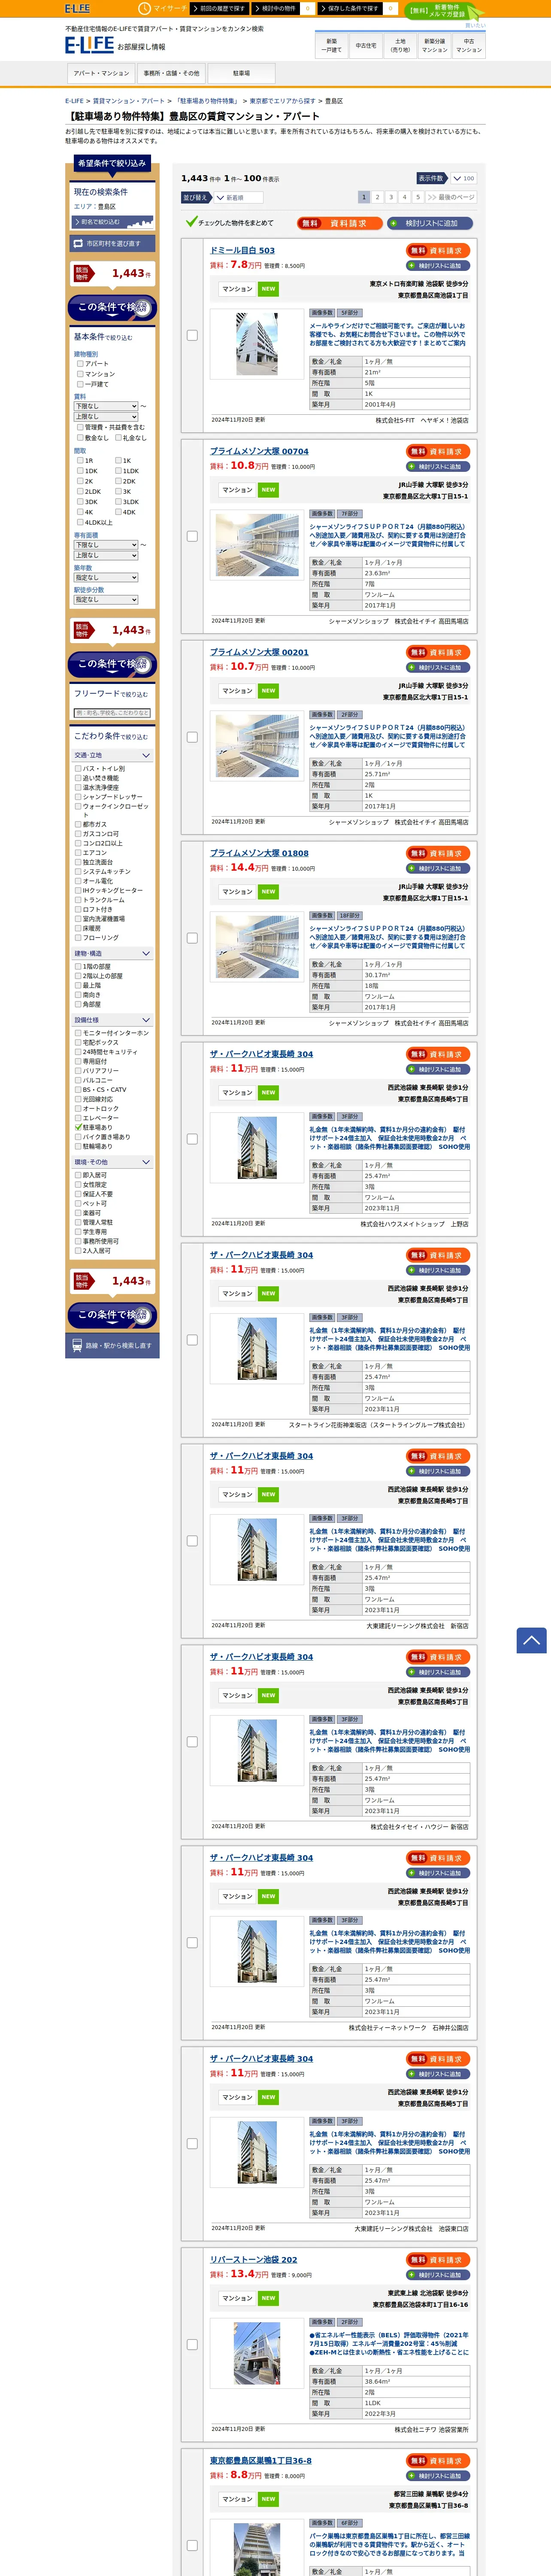Go to results page 2
551x2576 pixels.
tap(377, 198)
